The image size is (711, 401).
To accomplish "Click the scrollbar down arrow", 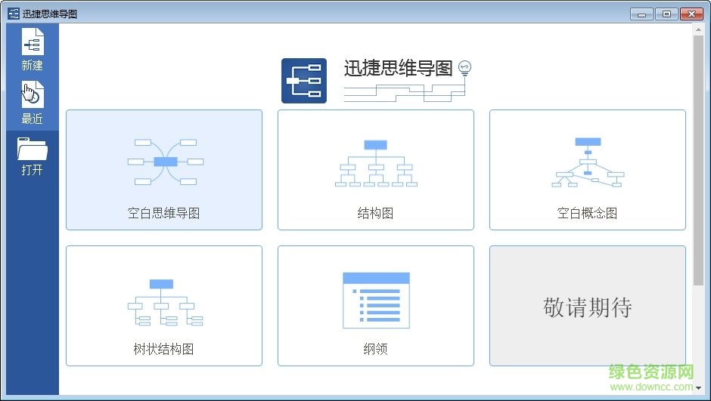I will point(698,388).
